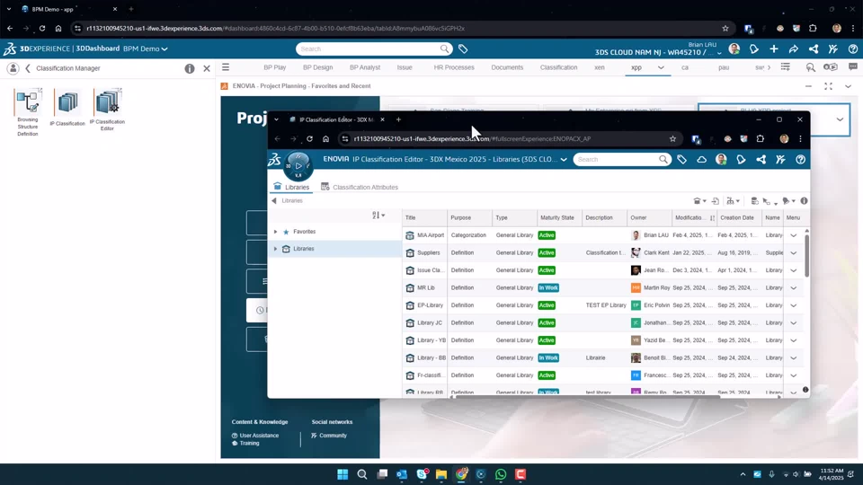The width and height of the screenshot is (863, 485).
Task: Open File Explorer from the Windows taskbar
Action: pyautogui.click(x=441, y=474)
